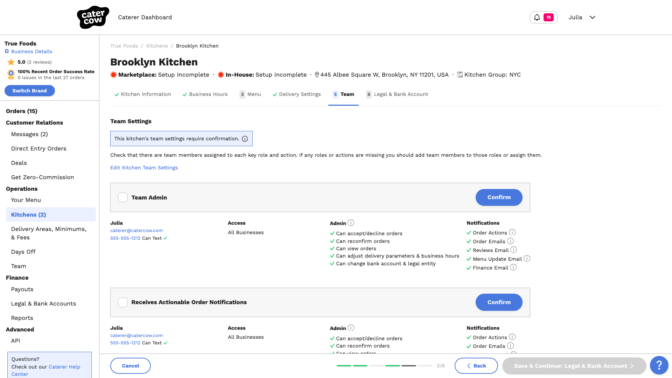
Task: Click the Cancel button
Action: tap(131, 366)
